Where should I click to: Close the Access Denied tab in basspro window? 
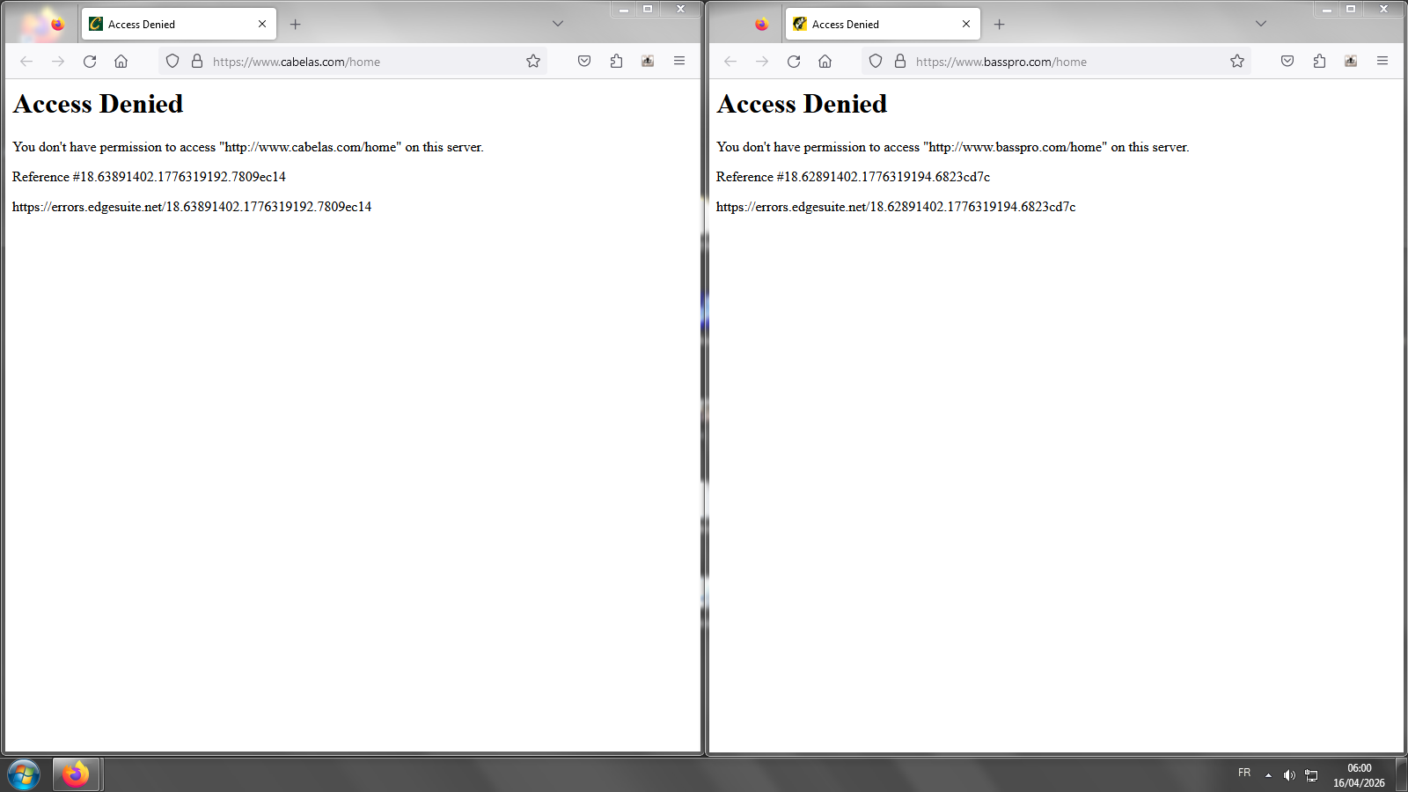click(x=966, y=25)
